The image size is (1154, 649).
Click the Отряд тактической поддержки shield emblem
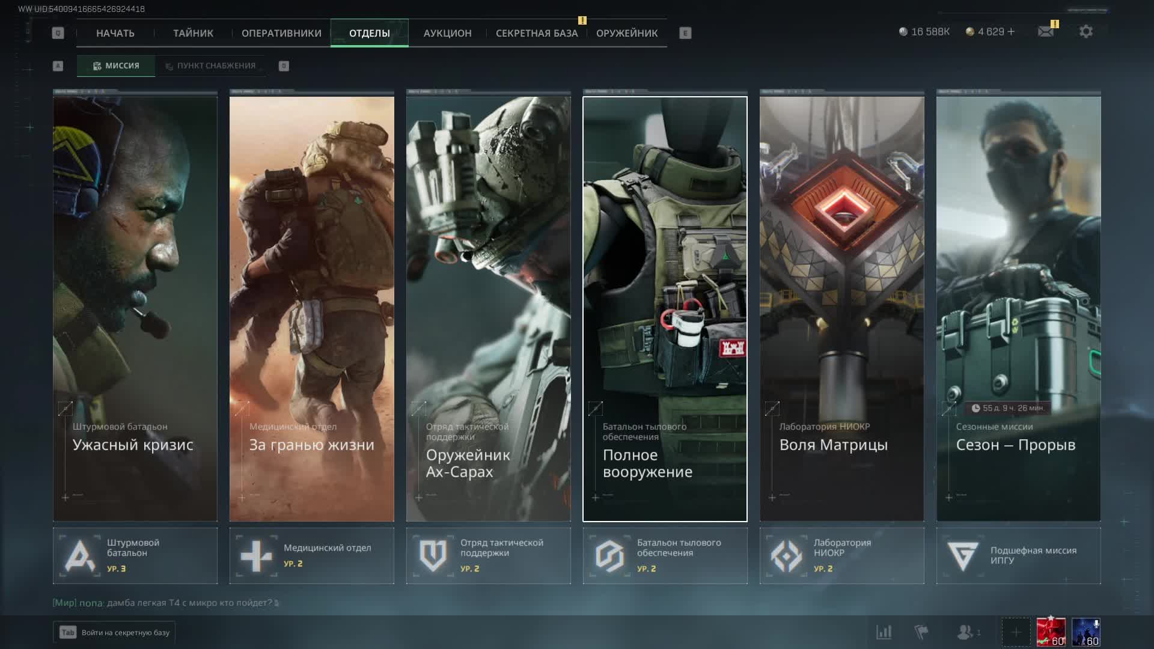click(433, 556)
